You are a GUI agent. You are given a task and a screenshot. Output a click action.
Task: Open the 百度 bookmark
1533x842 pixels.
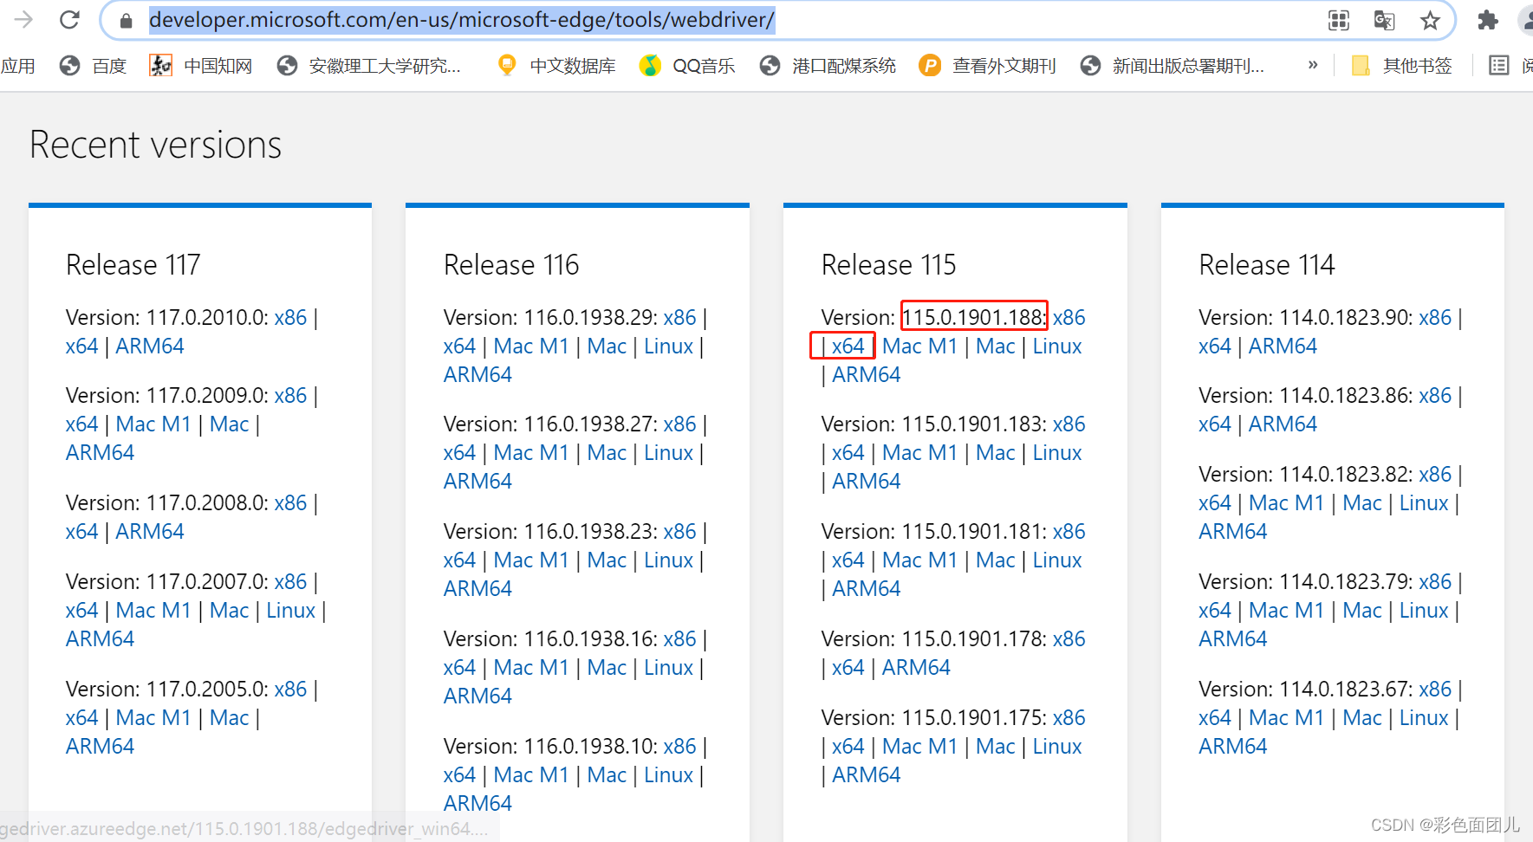pyautogui.click(x=94, y=66)
